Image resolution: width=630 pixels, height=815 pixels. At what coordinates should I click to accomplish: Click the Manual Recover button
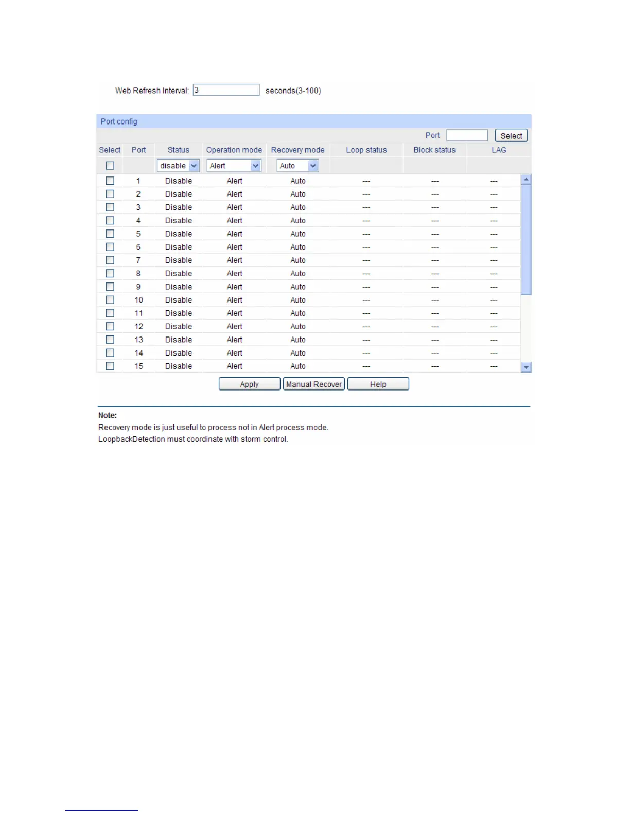314,384
